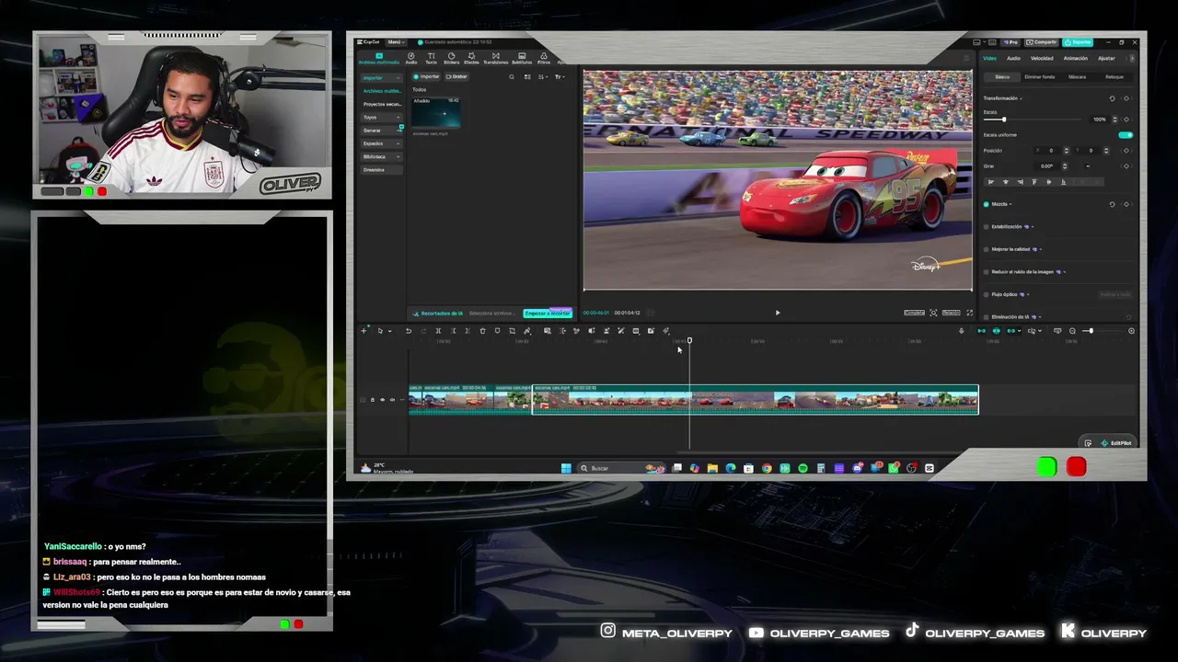Expand the Importar sidebar section
This screenshot has width=1178, height=662.
click(381, 78)
